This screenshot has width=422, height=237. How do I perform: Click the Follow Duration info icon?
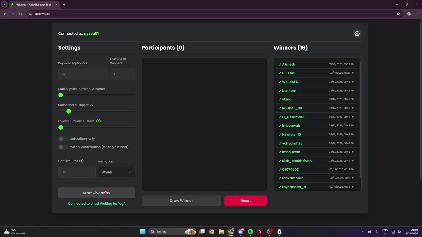click(98, 121)
